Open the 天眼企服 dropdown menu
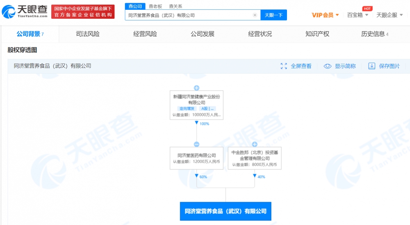Image resolution: width=410 pixels, height=225 pixels. (389, 15)
